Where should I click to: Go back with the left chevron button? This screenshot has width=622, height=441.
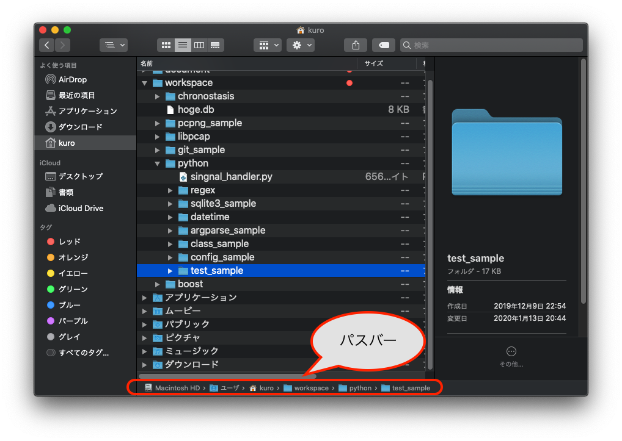click(x=47, y=45)
